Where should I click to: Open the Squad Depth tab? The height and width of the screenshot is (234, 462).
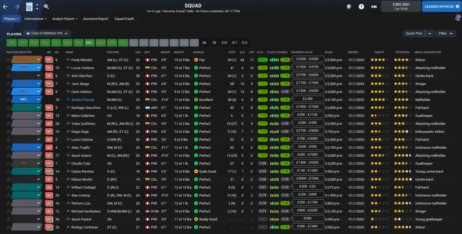[124, 19]
